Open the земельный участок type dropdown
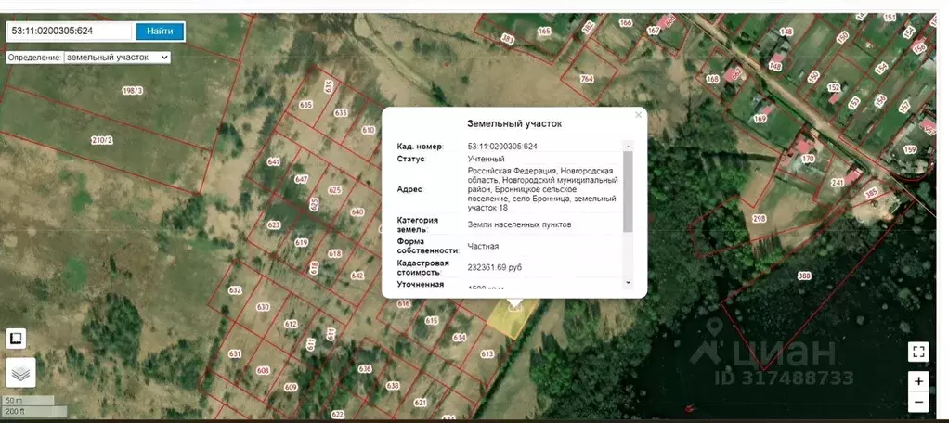Viewport: 949px width, 423px height. point(117,58)
